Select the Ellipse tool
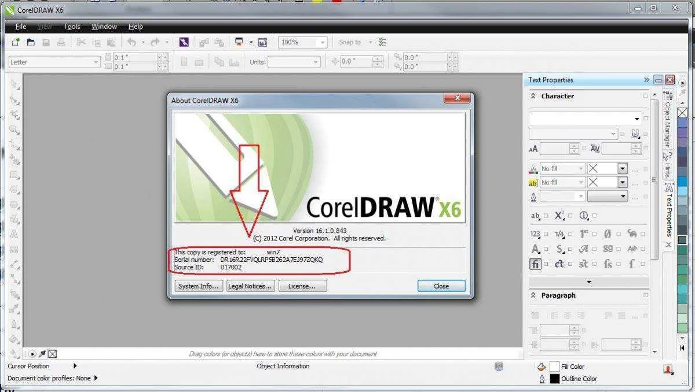 (15, 190)
